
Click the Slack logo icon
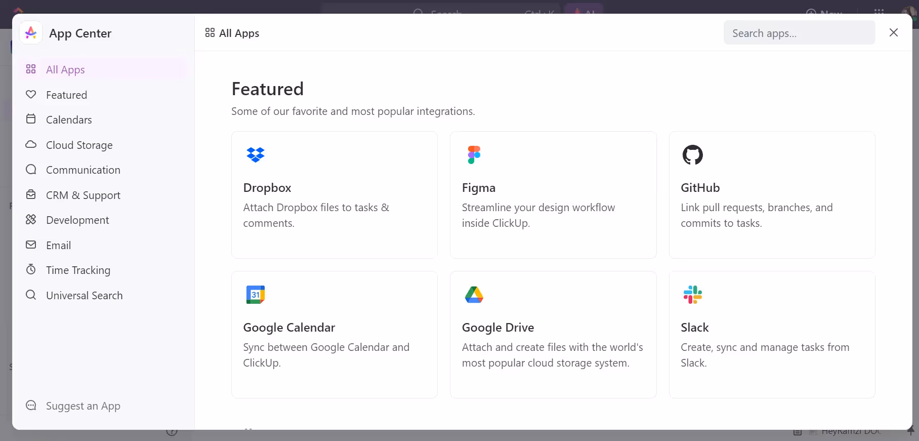tap(692, 294)
